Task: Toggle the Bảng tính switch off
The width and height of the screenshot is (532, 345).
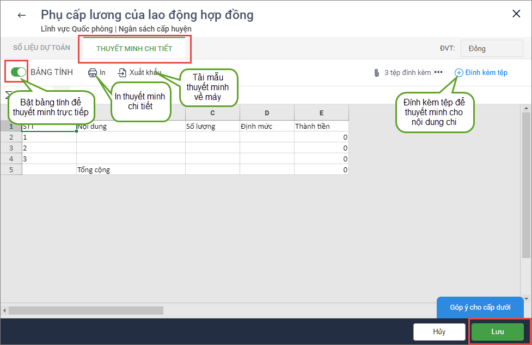Action: 18,72
